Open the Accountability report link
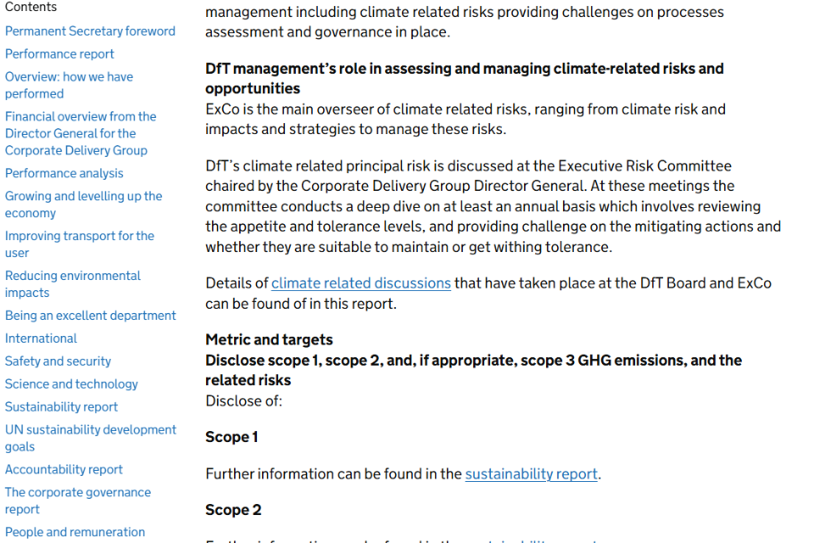Image resolution: width=814 pixels, height=543 pixels. [64, 470]
